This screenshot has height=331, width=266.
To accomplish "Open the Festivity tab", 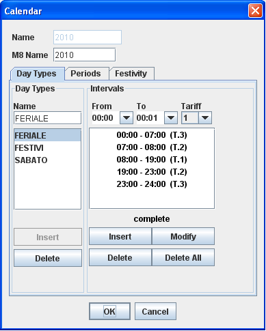I will point(131,74).
